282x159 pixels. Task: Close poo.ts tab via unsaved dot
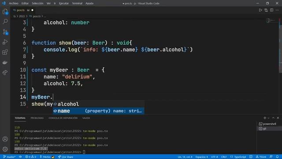click(32, 10)
